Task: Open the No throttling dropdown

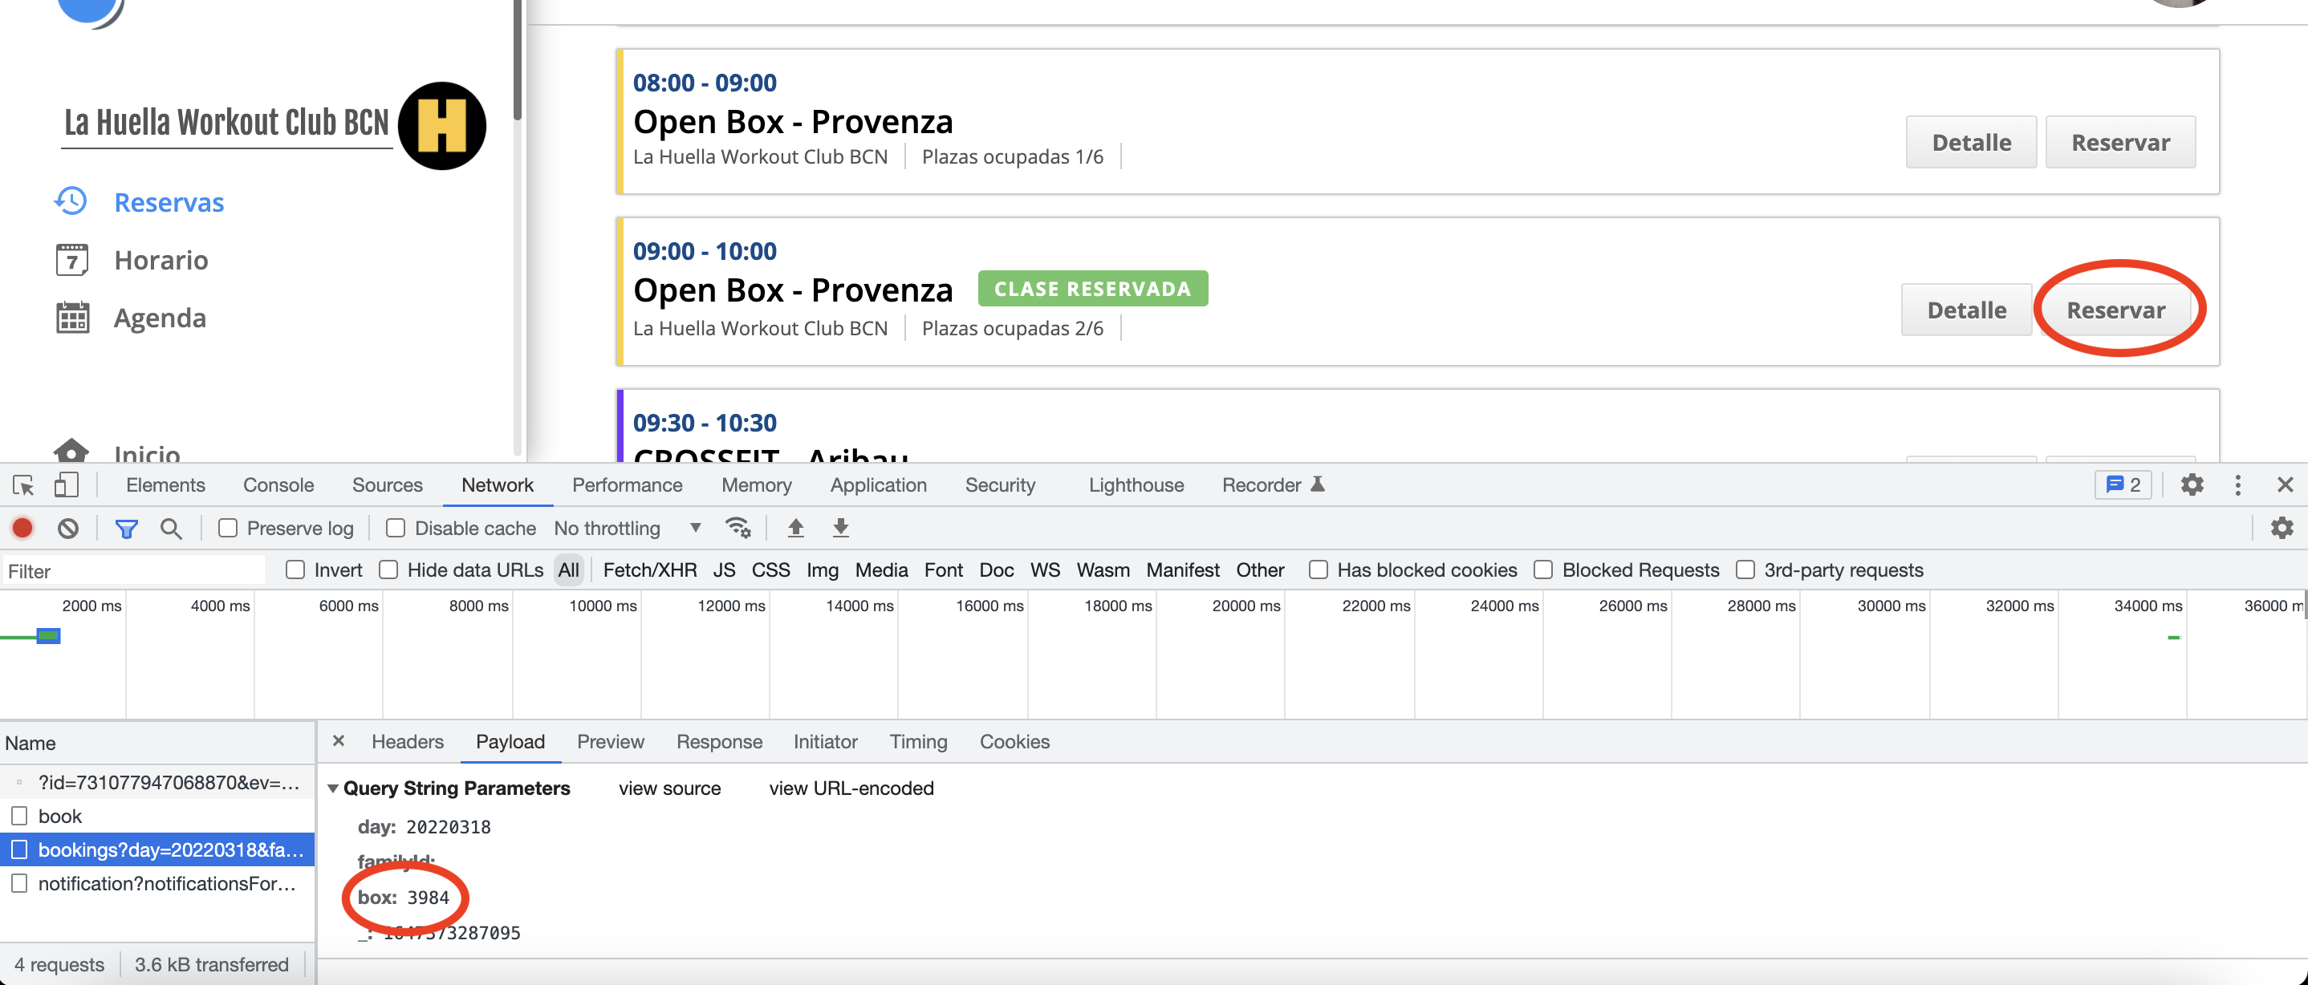Action: click(x=626, y=529)
